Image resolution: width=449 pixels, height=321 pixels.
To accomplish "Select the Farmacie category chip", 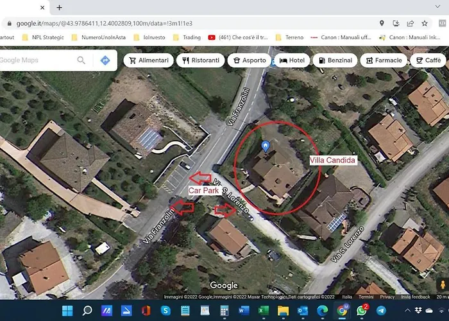I will pos(384,60).
